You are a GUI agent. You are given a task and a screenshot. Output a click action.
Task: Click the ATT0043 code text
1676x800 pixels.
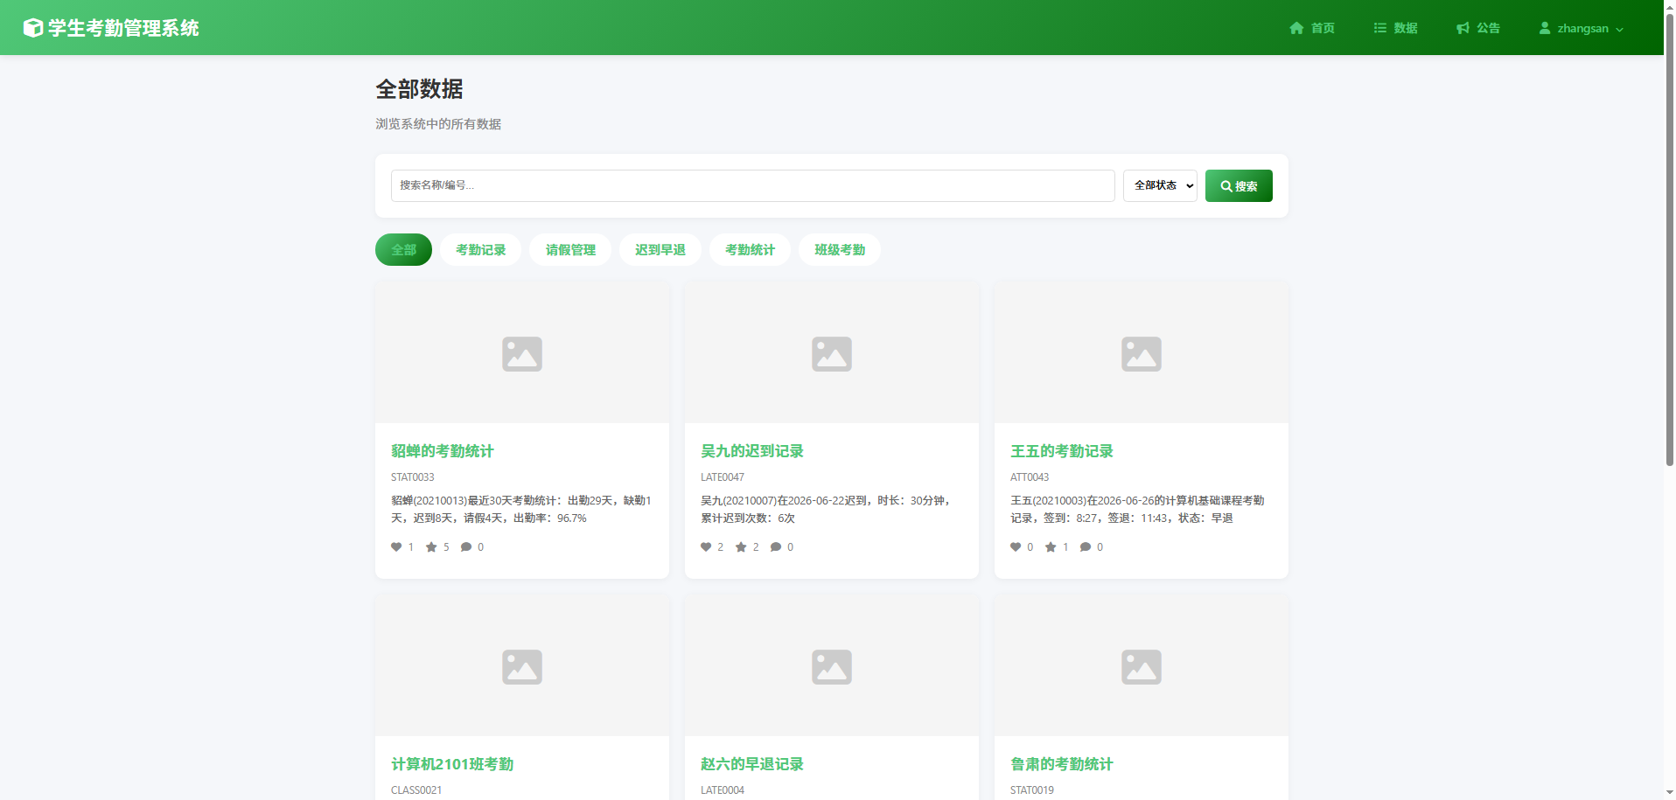[1030, 477]
